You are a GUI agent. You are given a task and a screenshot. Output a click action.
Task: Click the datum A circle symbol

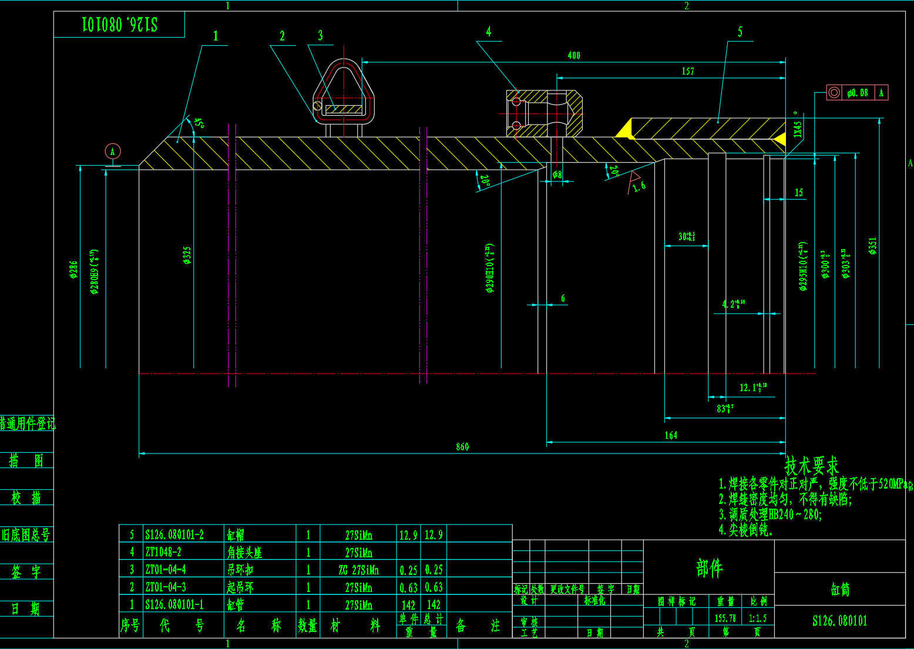pos(113,151)
